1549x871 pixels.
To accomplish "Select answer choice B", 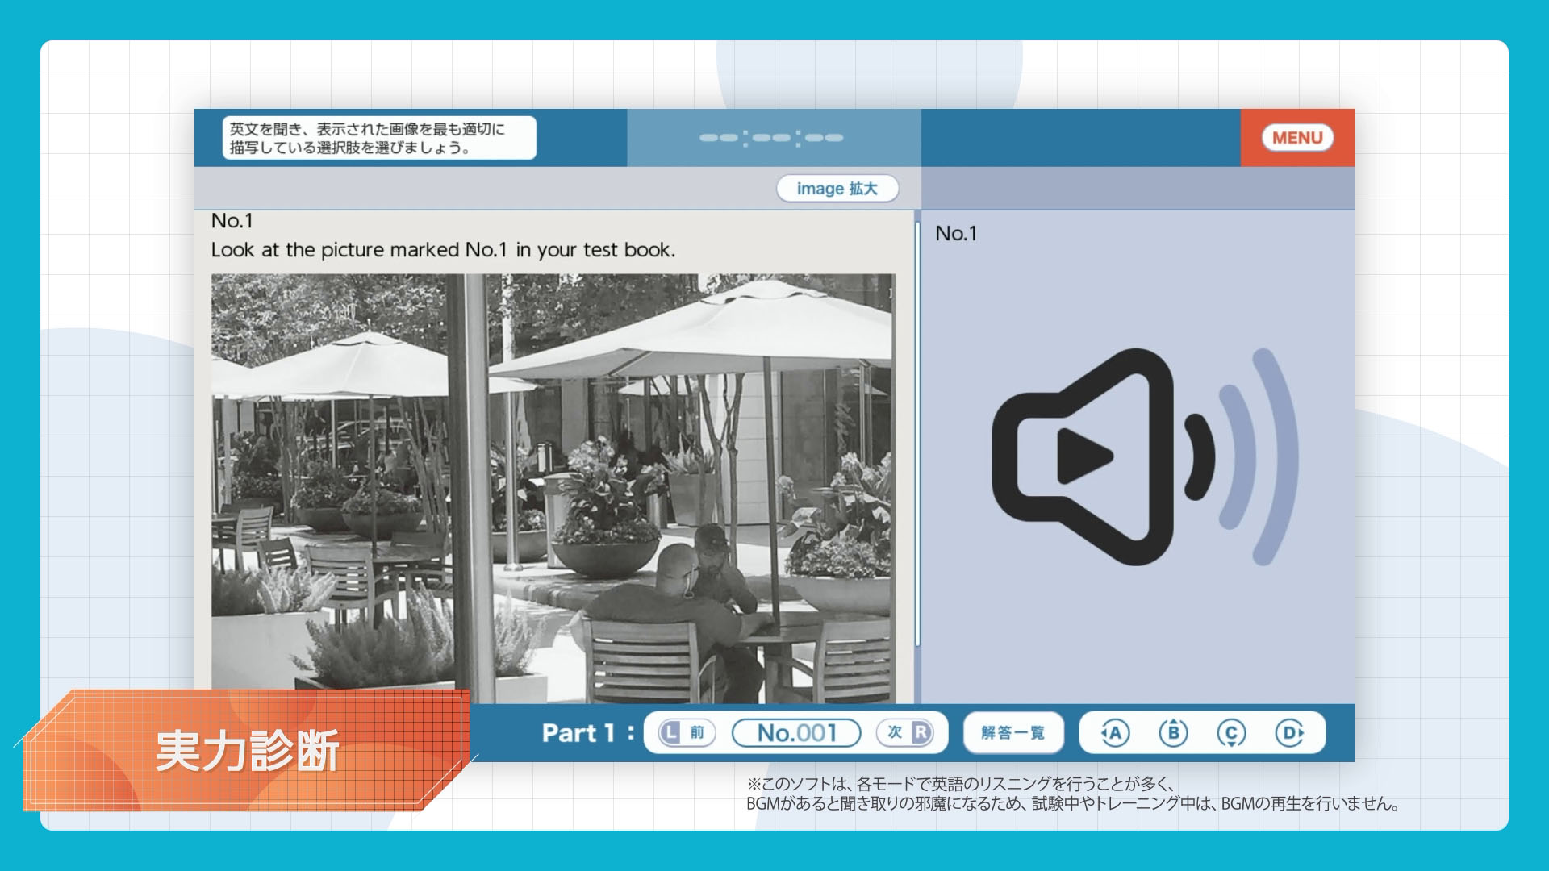I will (x=1173, y=733).
